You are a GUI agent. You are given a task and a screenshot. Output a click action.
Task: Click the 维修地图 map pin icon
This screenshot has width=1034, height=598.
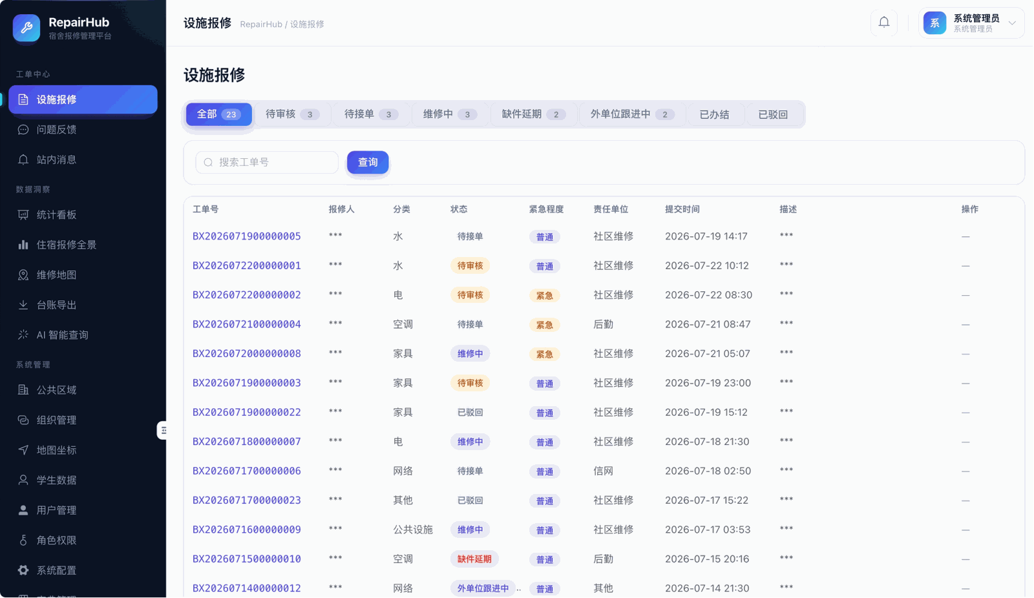coord(23,275)
